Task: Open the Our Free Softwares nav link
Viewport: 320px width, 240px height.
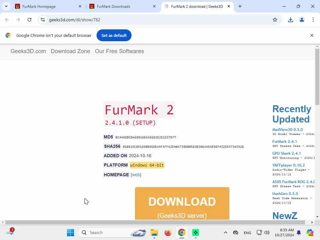Action: click(119, 51)
